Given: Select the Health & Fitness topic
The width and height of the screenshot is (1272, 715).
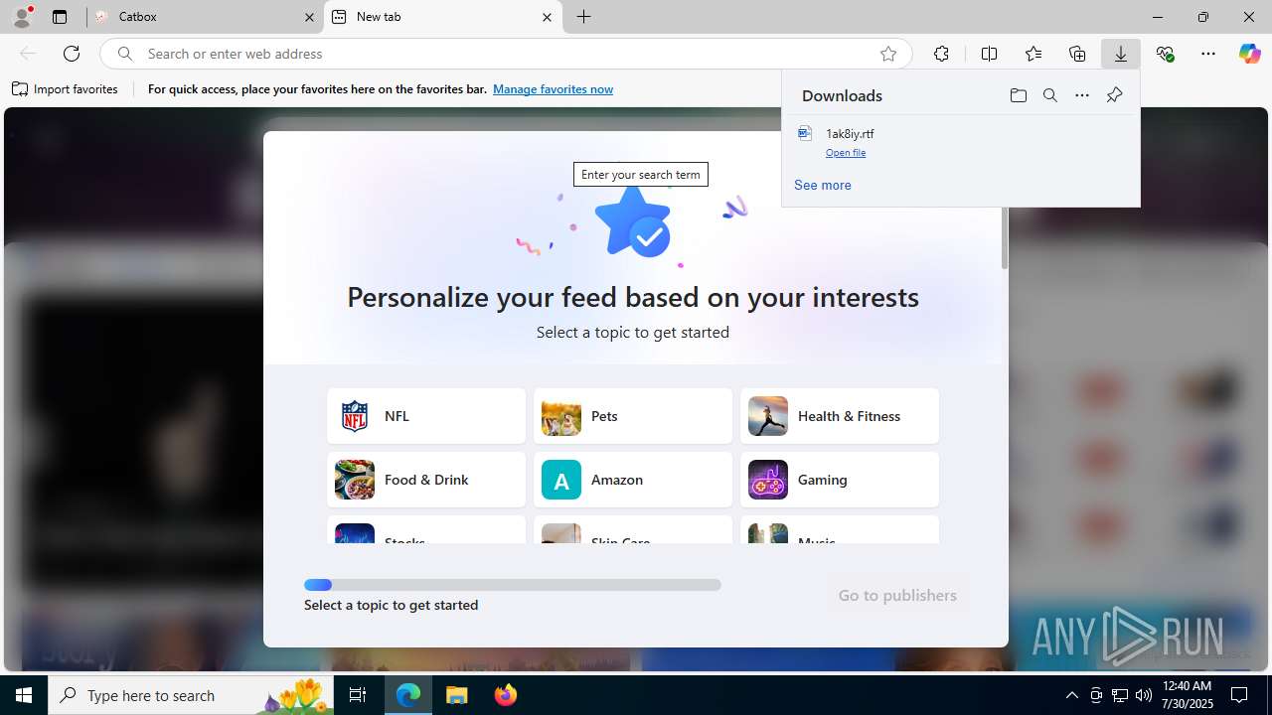Looking at the screenshot, I should [x=840, y=416].
